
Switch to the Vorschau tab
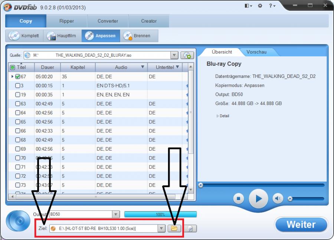[256, 52]
